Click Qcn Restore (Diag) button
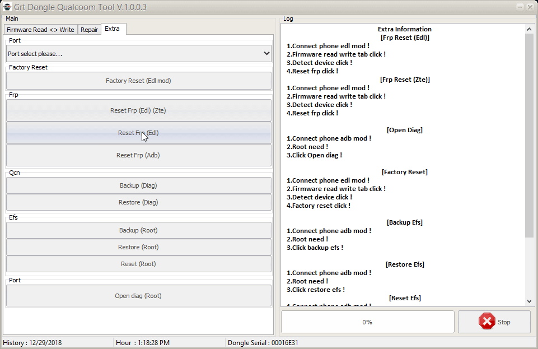 (139, 202)
